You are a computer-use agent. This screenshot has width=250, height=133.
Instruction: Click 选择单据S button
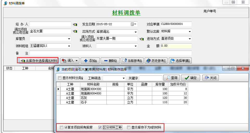point(180,61)
